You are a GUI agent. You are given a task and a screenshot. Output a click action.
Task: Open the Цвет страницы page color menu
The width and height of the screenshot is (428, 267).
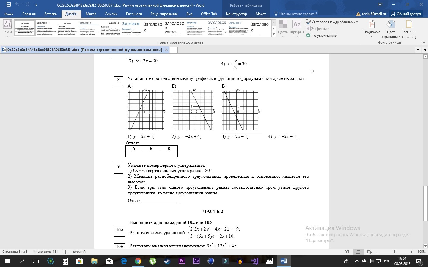tap(391, 29)
